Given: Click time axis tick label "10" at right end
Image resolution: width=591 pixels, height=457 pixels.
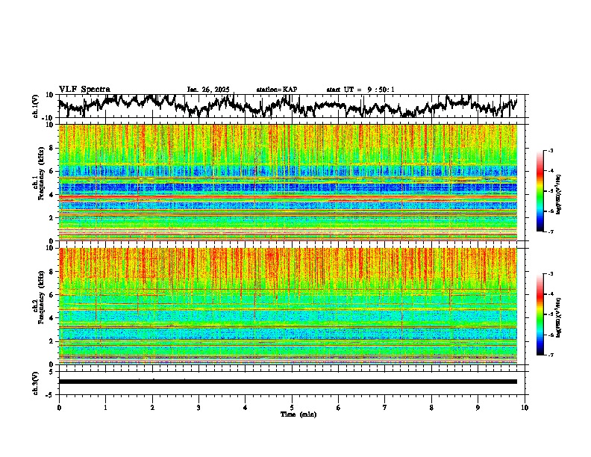Looking at the screenshot, I should [525, 408].
